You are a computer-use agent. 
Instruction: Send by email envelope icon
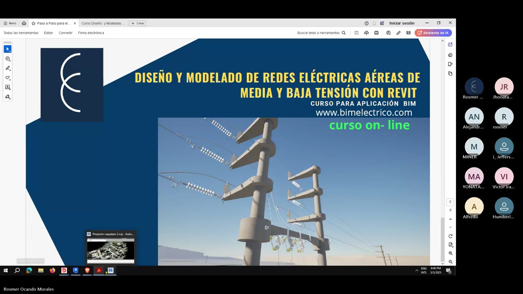point(408,33)
